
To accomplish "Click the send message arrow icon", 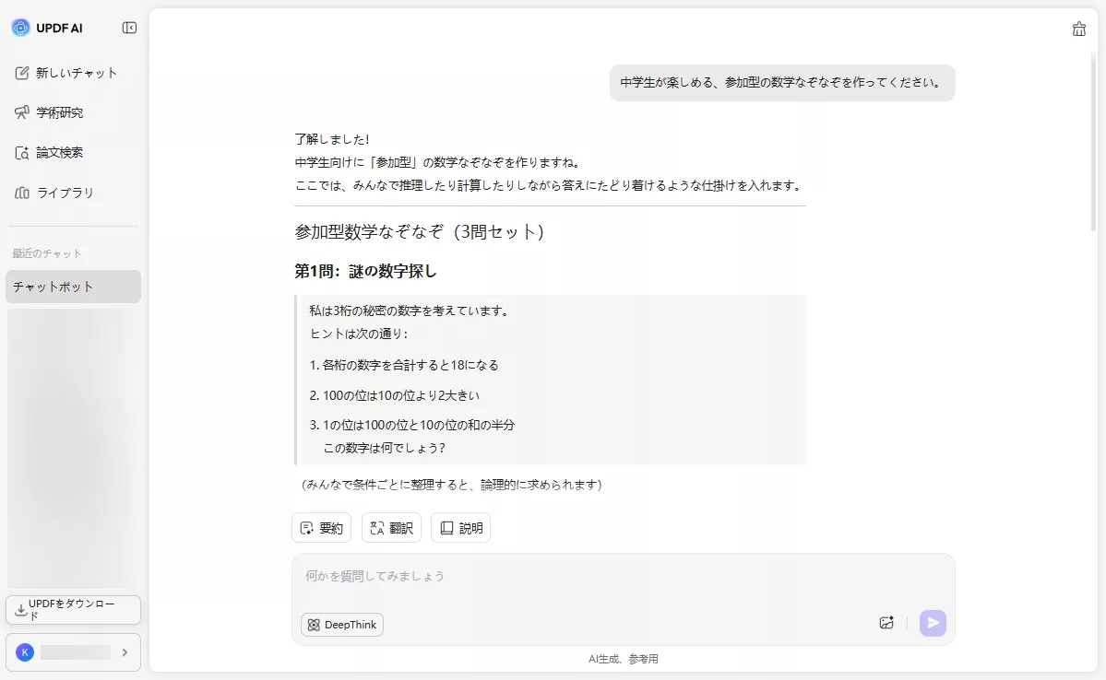I will tap(932, 623).
